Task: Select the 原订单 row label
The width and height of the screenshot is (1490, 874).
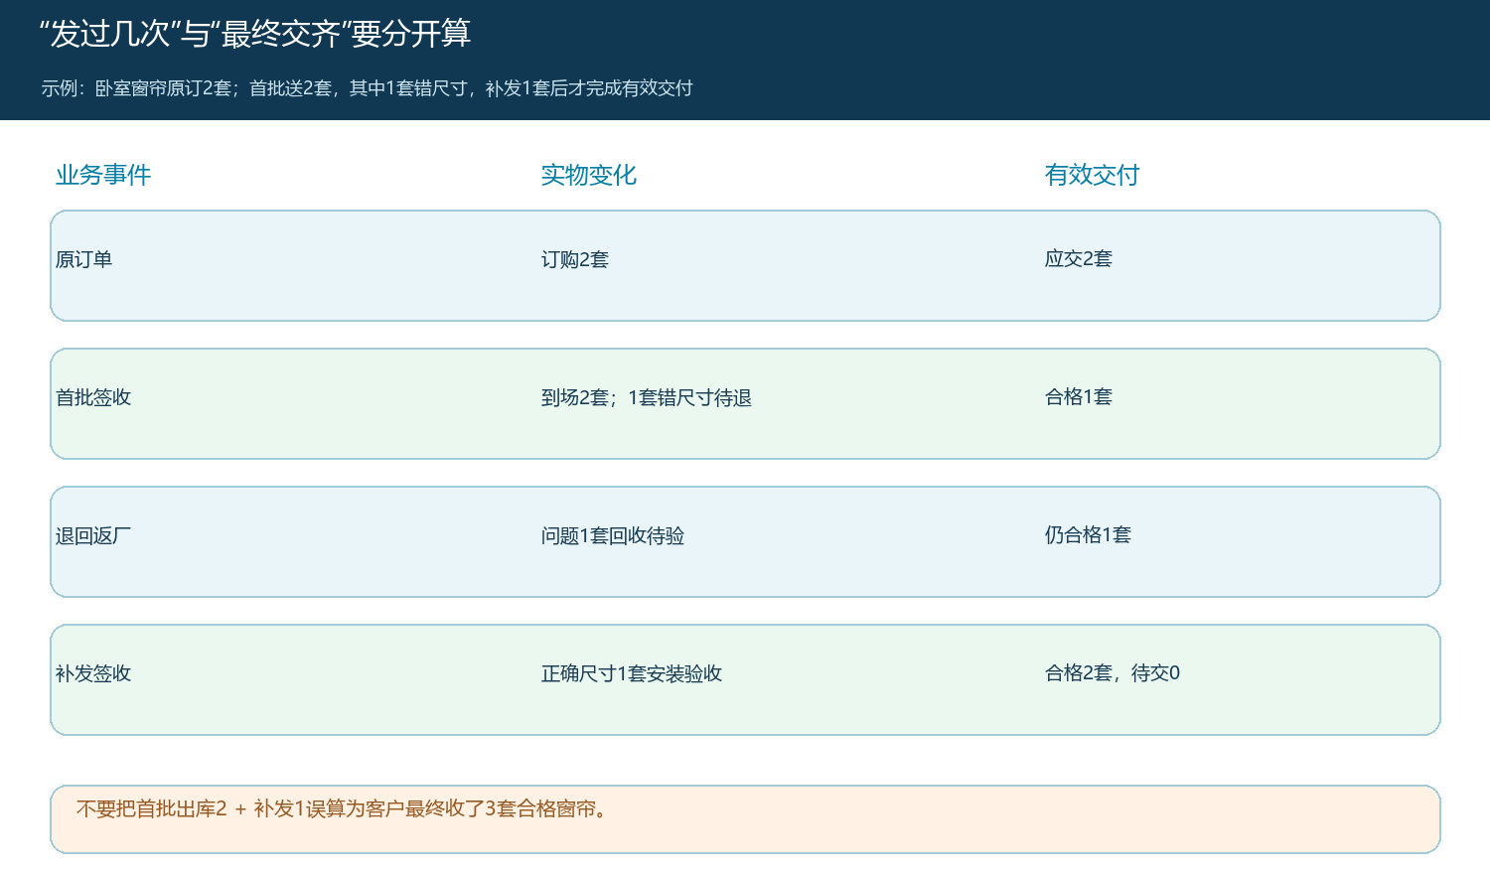Action: coord(84,259)
